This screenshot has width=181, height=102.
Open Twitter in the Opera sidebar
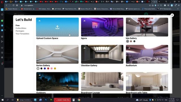[x=2, y=30]
